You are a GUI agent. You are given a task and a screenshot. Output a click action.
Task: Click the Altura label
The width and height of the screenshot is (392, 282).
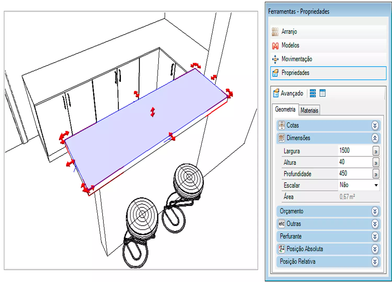(x=290, y=163)
